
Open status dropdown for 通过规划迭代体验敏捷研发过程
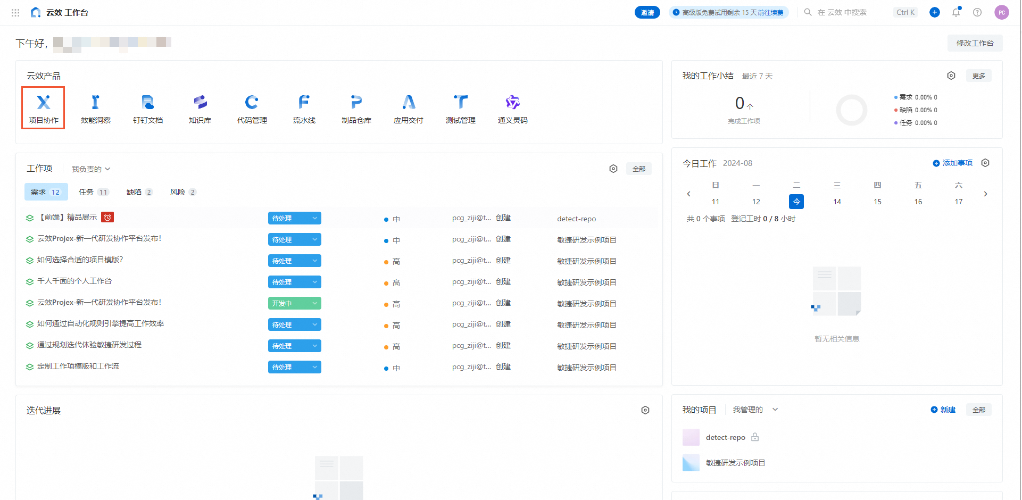tap(294, 346)
